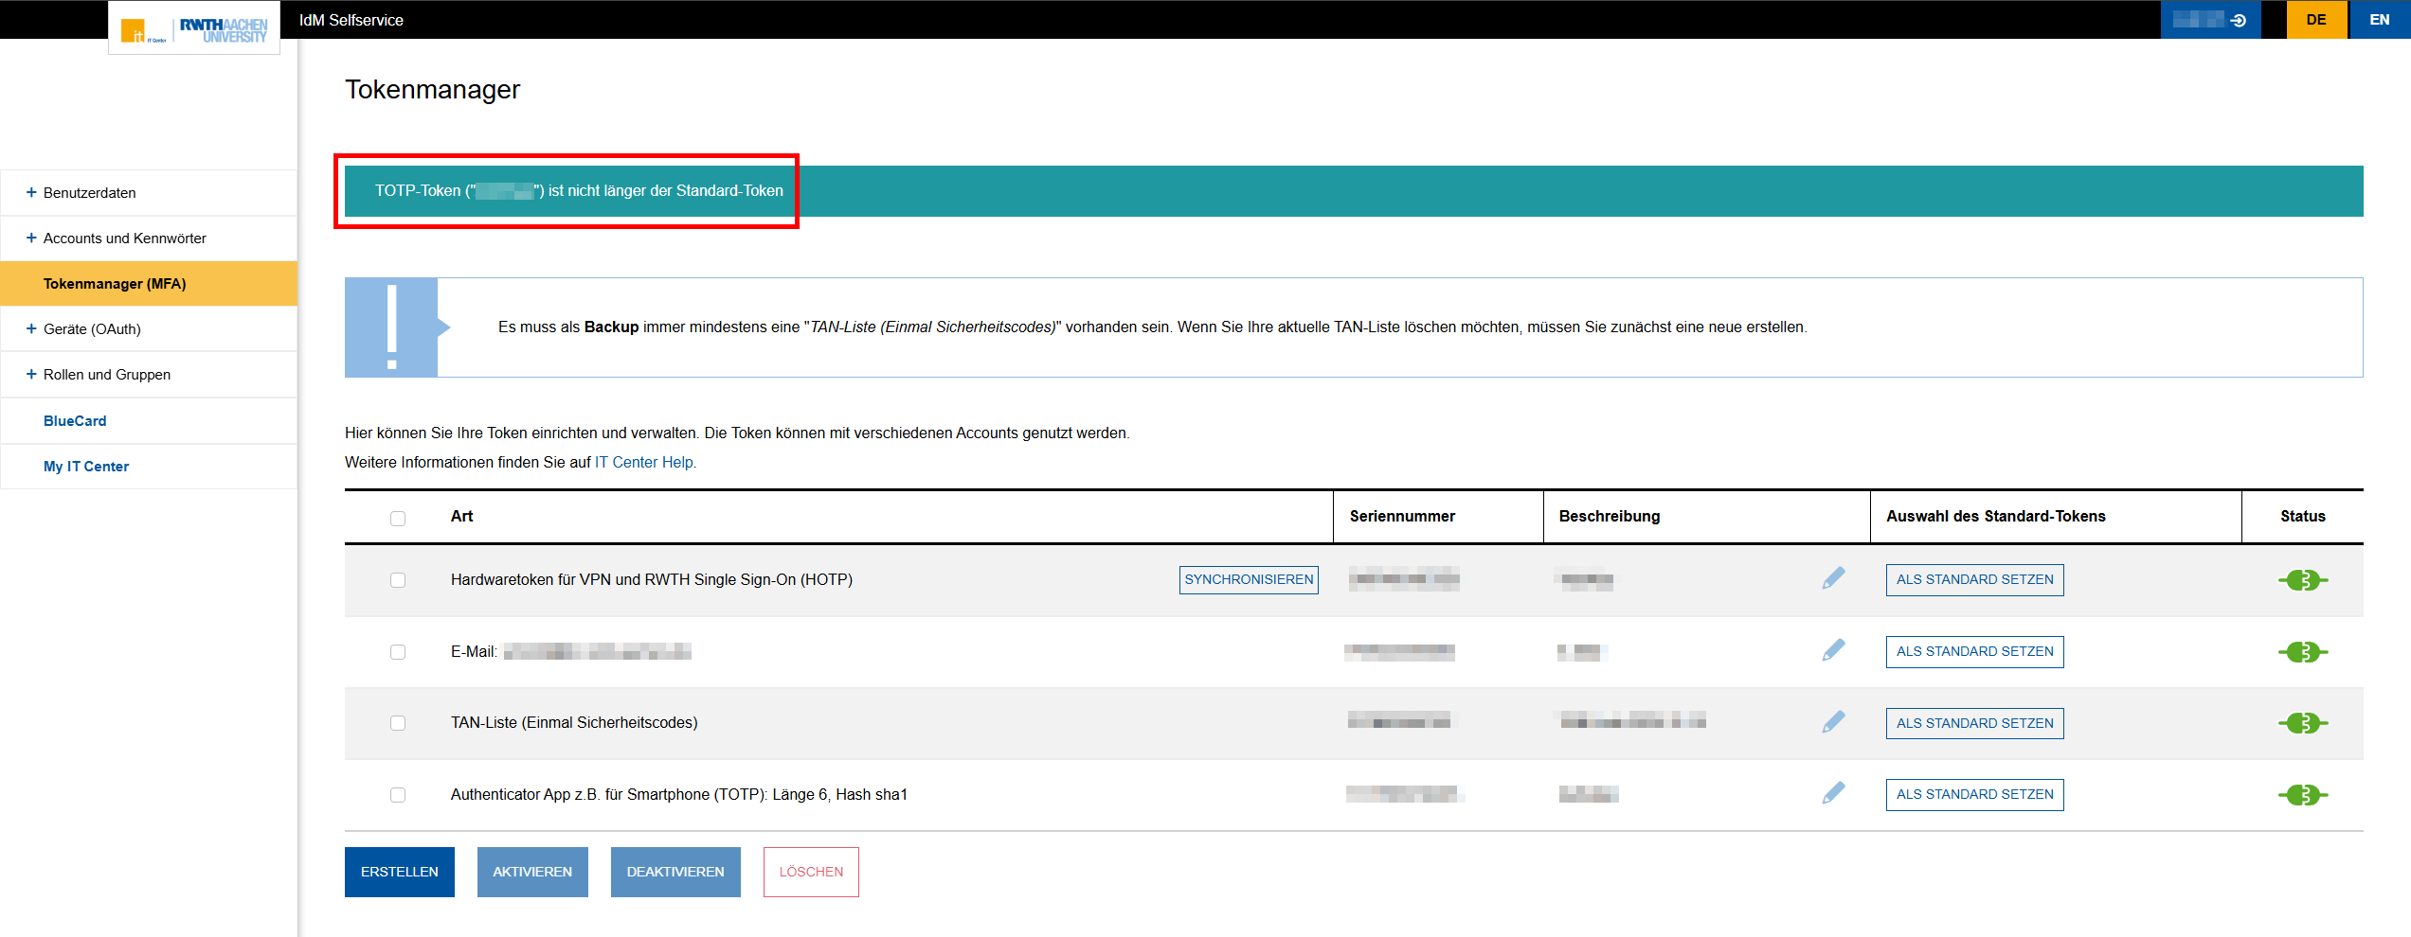
Task: Expand the Benutzerdaten sidebar section
Action: click(x=89, y=193)
